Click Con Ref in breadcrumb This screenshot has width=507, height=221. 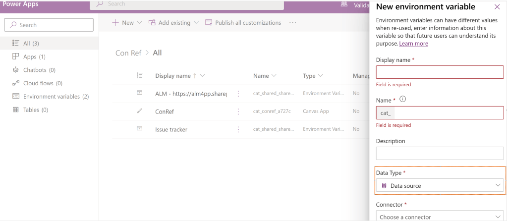click(x=128, y=53)
